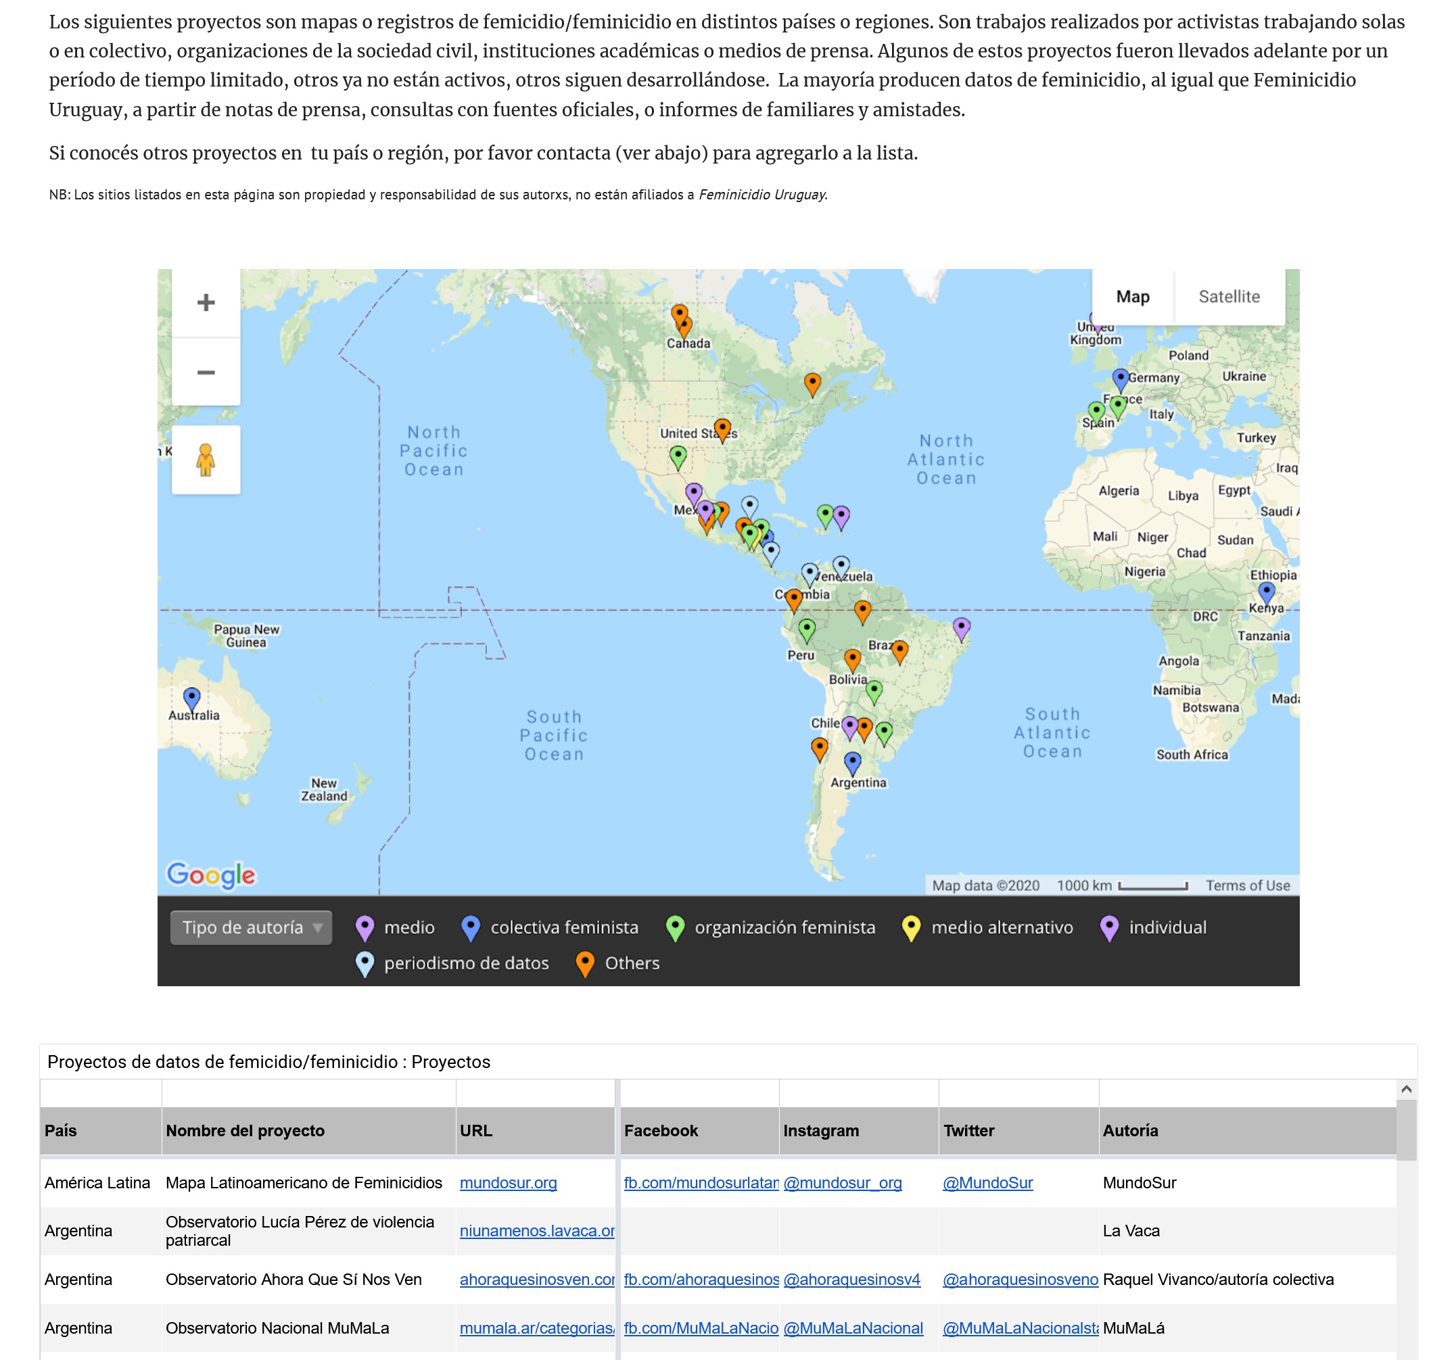Click the periodismo de datos legend pin

pyautogui.click(x=365, y=965)
